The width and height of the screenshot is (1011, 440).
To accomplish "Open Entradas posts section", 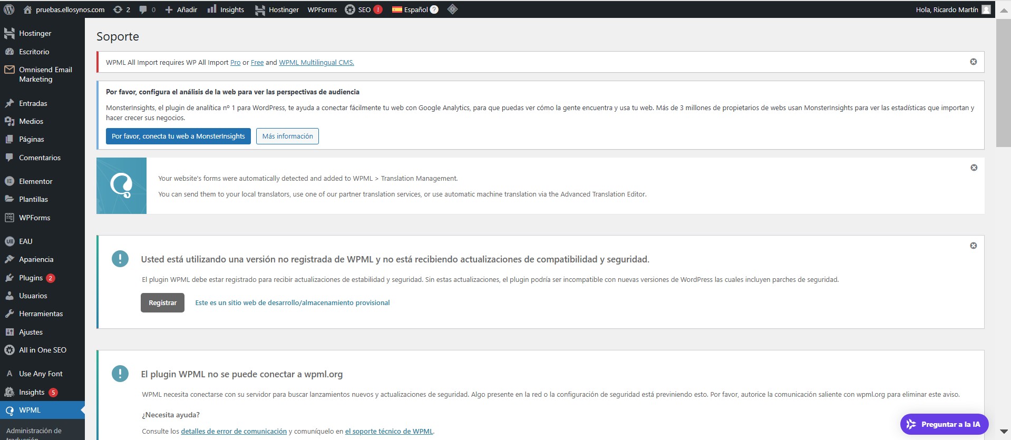I will pyautogui.click(x=42, y=103).
